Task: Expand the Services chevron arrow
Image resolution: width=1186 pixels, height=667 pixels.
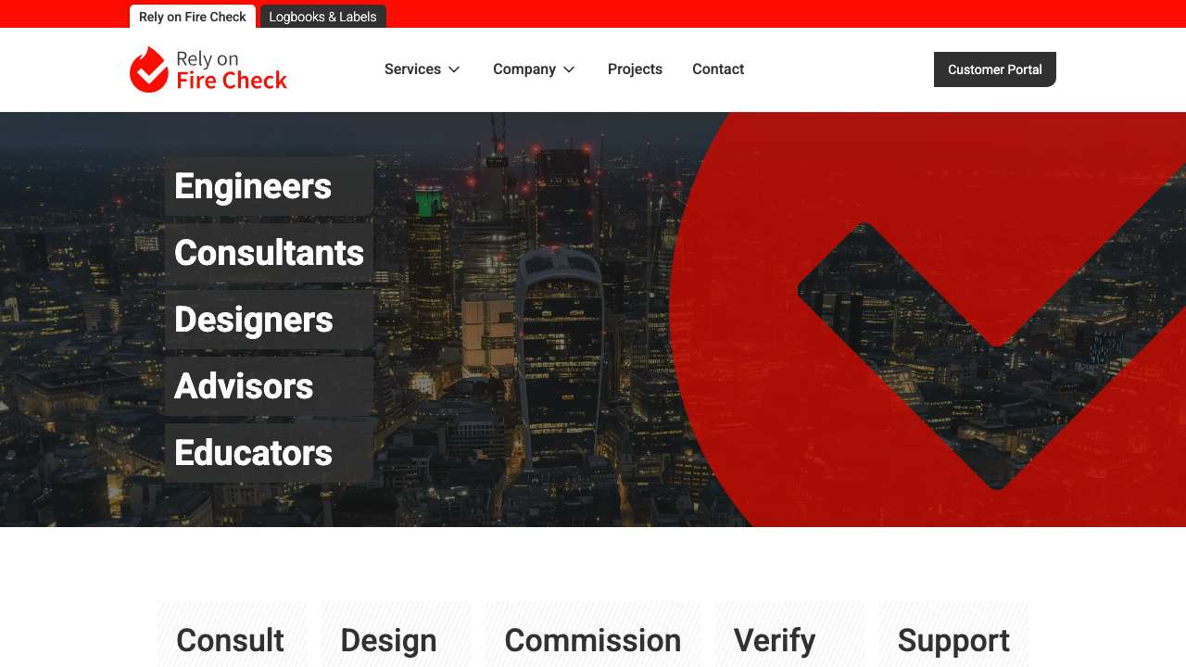Action: 454,69
